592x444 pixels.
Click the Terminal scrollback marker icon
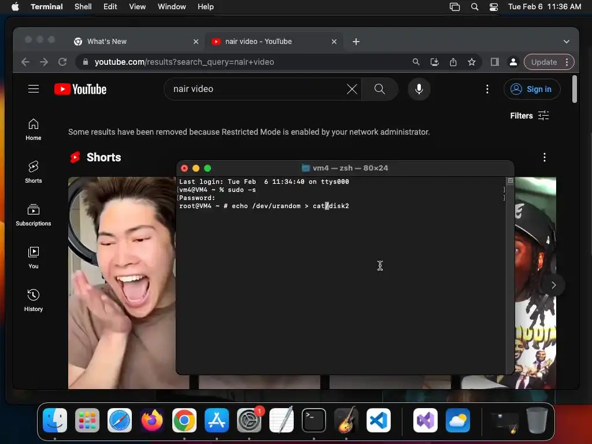pyautogui.click(x=510, y=180)
